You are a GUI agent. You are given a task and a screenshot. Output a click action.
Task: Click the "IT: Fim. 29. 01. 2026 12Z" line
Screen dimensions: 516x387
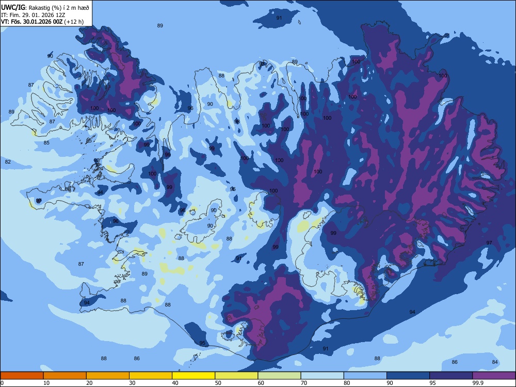33,15
